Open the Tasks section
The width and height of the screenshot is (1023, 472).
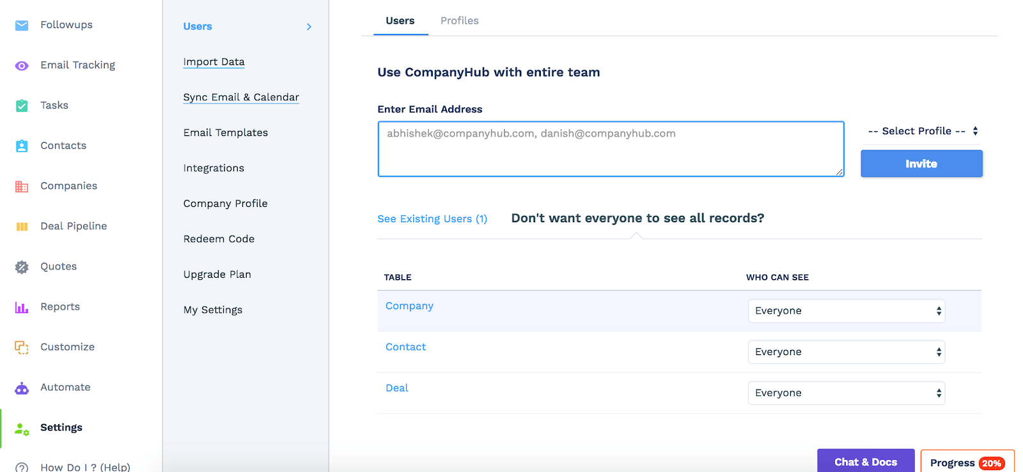click(x=54, y=105)
